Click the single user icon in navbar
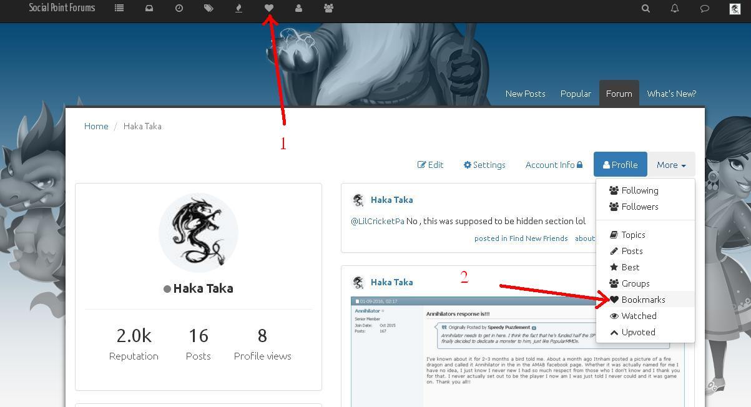The width and height of the screenshot is (751, 407). click(298, 8)
